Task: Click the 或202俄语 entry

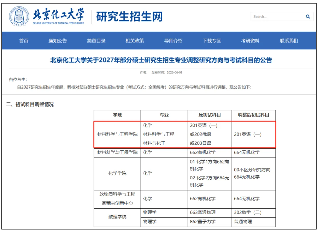Action: (200, 135)
